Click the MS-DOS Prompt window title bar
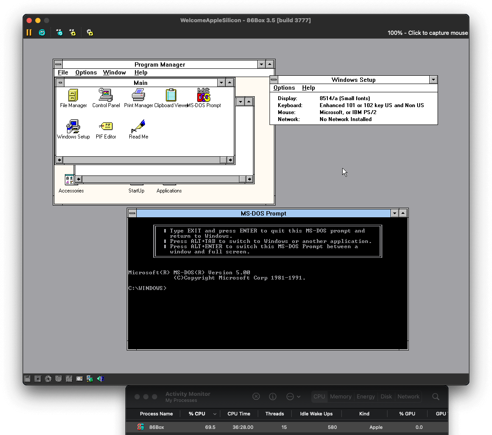This screenshot has width=492, height=435. (263, 213)
